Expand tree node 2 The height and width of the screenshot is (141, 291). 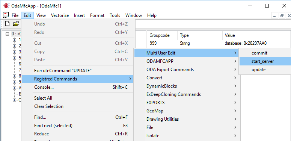point(15,46)
